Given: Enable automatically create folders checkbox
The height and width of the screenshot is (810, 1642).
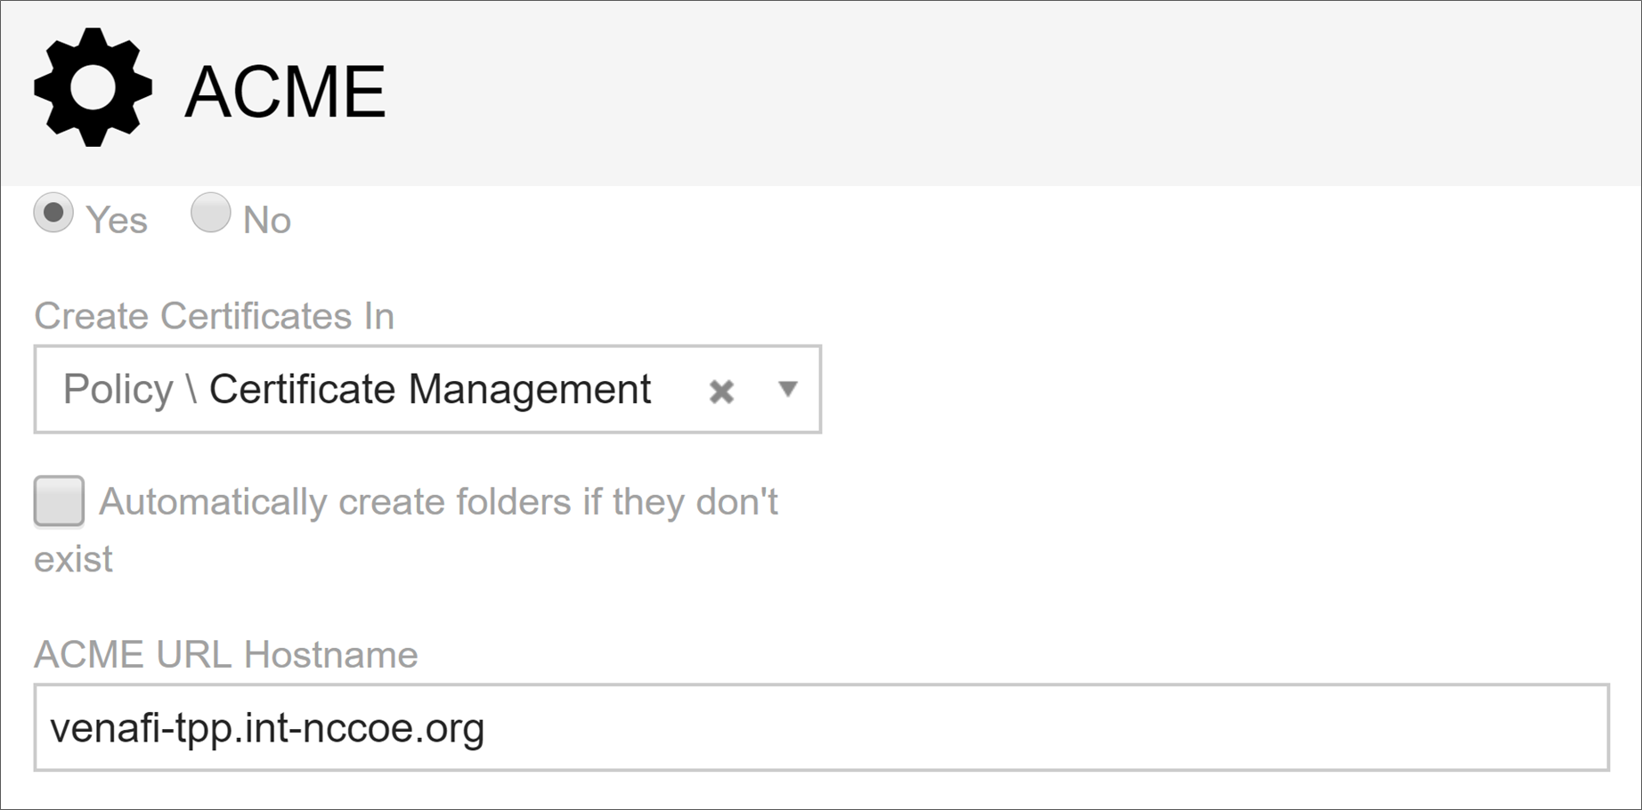Looking at the screenshot, I should 59,501.
